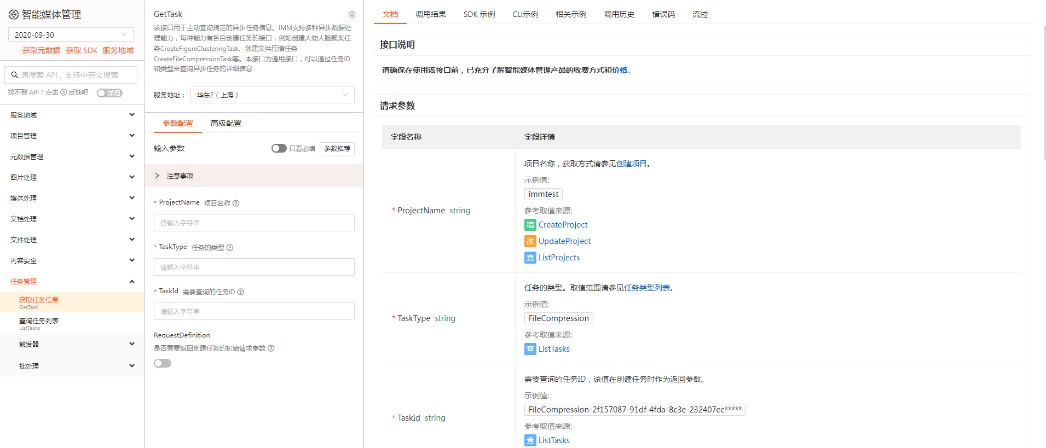
Task: Expand the 项目管理 menu group
Action: pyautogui.click(x=72, y=136)
